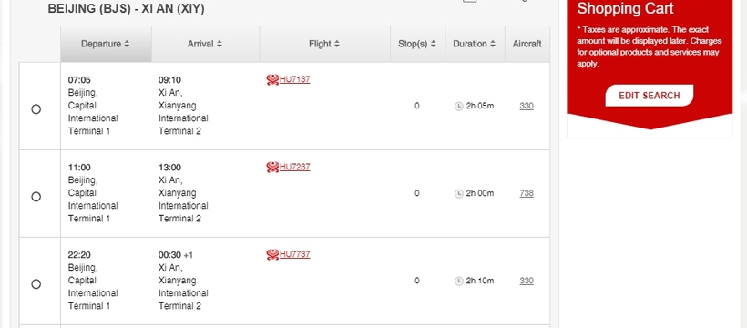Click clock icon next to 2h 00m
The width and height of the screenshot is (747, 328).
point(459,193)
